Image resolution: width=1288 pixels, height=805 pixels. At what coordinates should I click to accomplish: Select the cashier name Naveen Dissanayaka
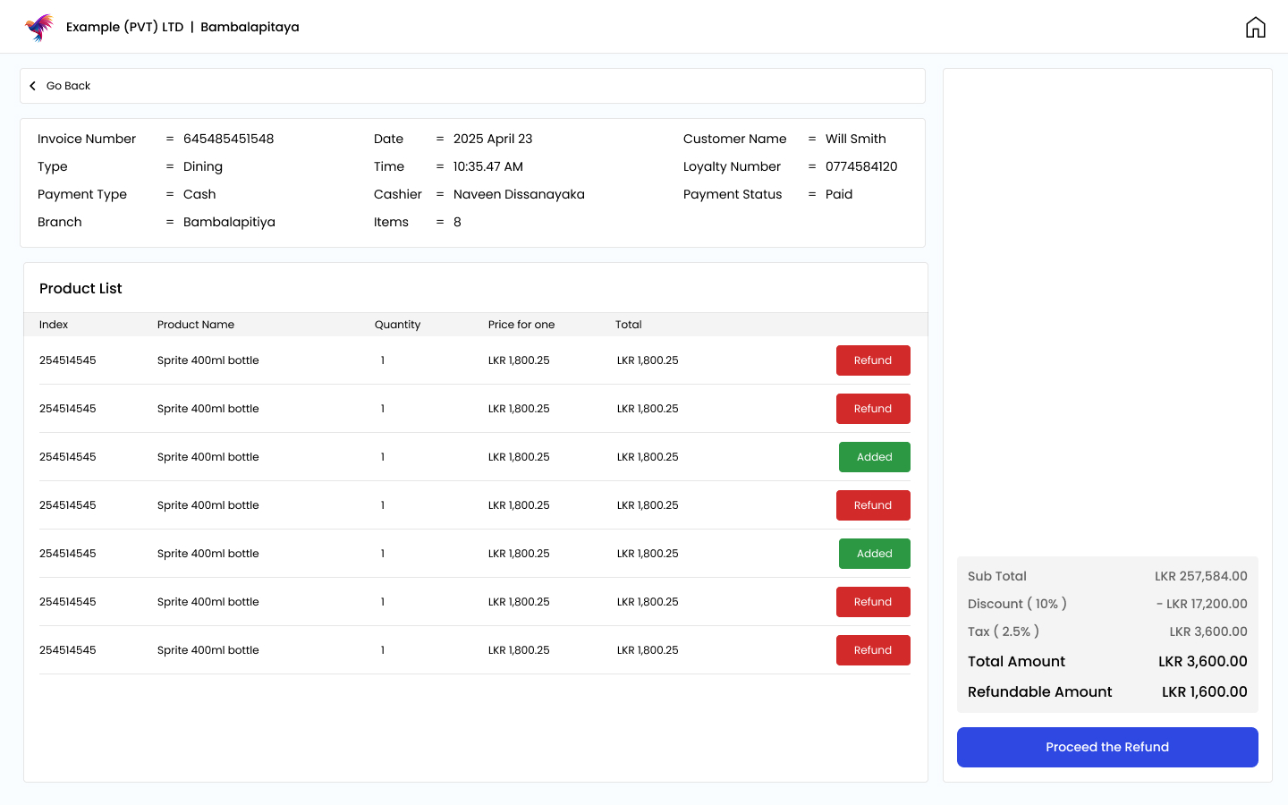[519, 194]
